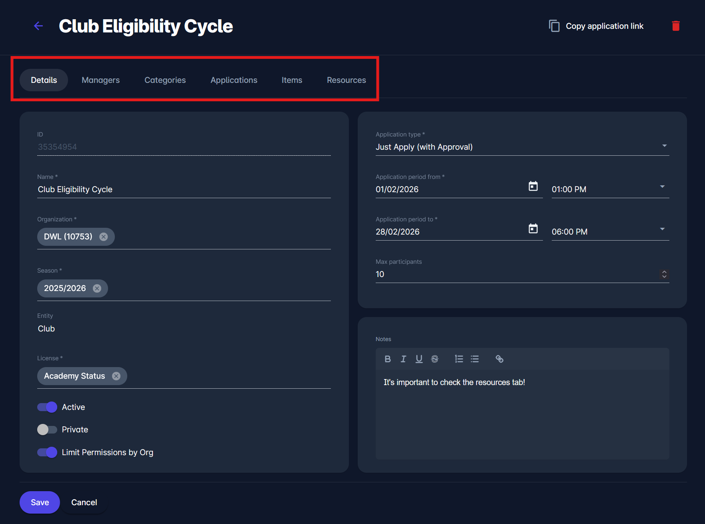Click the Save button
The height and width of the screenshot is (524, 705).
[x=40, y=502]
